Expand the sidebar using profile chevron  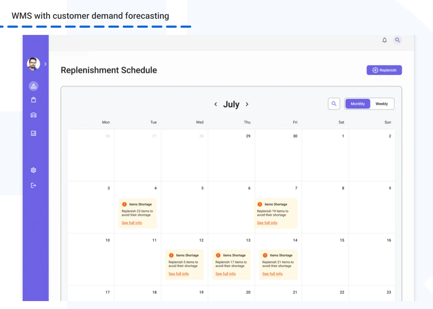[x=45, y=64]
